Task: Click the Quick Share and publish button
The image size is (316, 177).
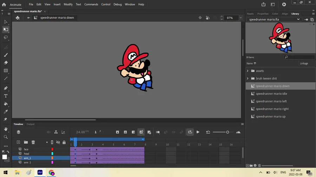Action: tap(263, 5)
